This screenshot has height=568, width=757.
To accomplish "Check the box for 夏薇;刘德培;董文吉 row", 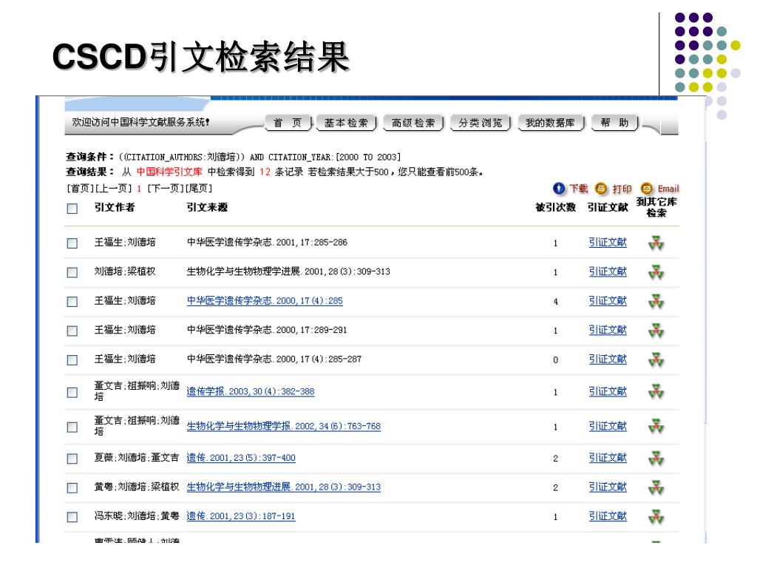I will point(72,459).
